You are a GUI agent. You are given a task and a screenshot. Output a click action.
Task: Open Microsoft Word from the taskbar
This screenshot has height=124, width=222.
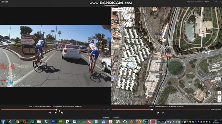(x=75, y=122)
